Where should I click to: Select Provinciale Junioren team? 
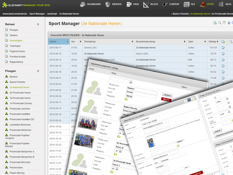20,109
